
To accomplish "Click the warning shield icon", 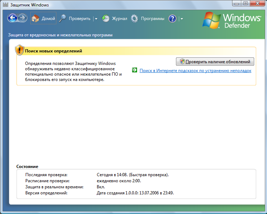I will click(x=20, y=50).
